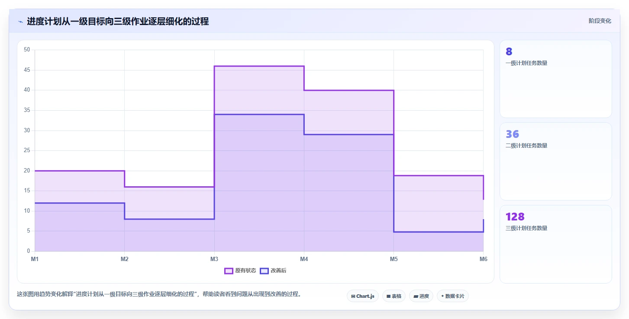Screen dimensions: 629x319
Task: Click the M6 x-axis label
Action: click(483, 259)
